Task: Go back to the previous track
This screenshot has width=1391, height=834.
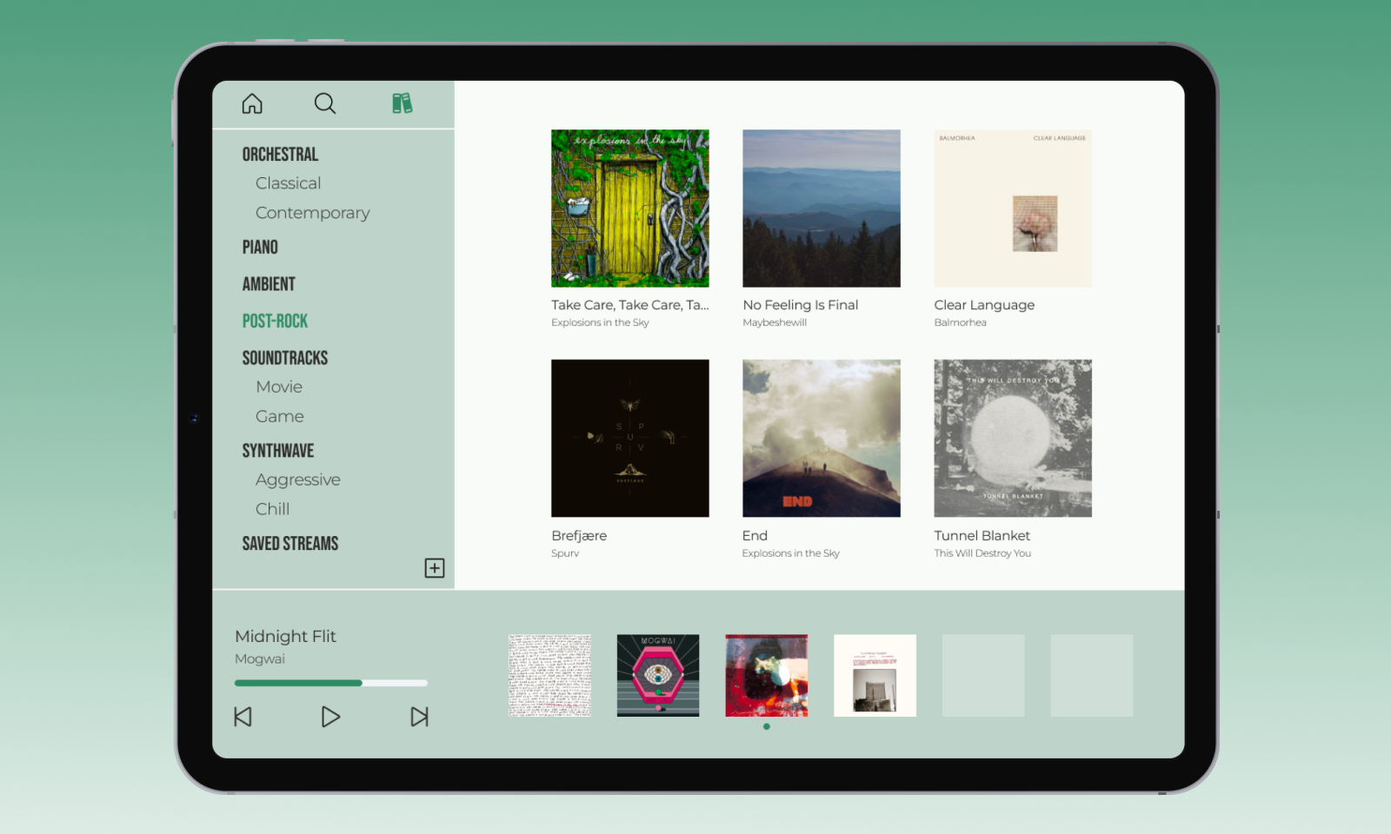Action: pyautogui.click(x=243, y=717)
